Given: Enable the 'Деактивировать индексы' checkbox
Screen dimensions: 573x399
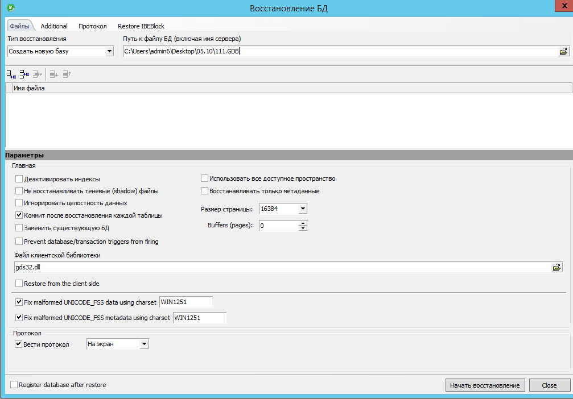Looking at the screenshot, I should click(x=19, y=179).
